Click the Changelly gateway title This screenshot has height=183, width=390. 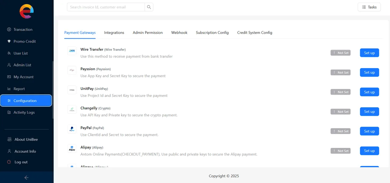[89, 108]
